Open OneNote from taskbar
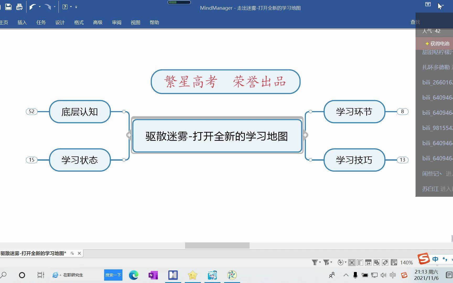This screenshot has width=453, height=283. tap(153, 275)
